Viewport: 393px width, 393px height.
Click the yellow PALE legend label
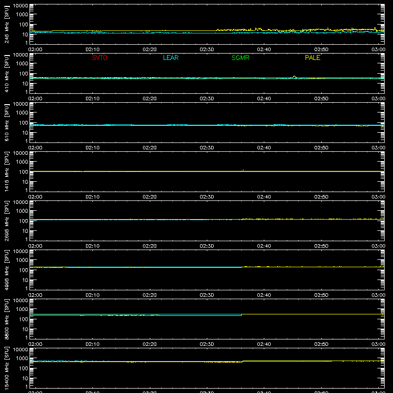(312, 57)
